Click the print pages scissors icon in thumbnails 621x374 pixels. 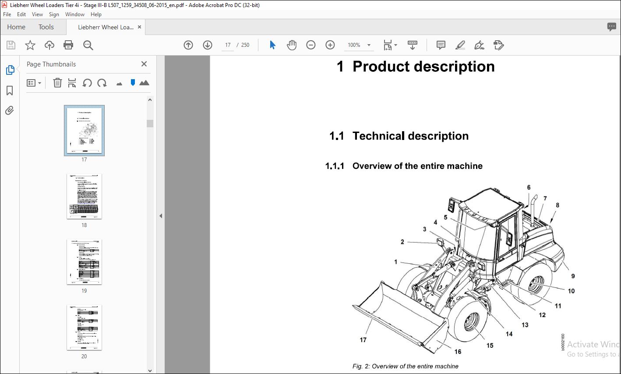pos(72,83)
